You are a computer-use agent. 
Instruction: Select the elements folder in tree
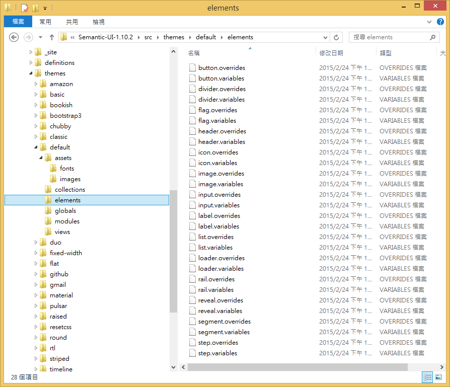click(x=87, y=200)
